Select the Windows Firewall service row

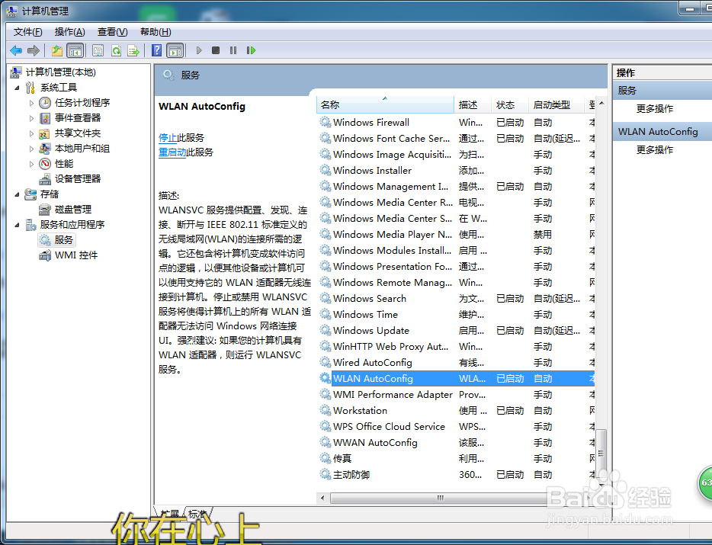pos(457,123)
